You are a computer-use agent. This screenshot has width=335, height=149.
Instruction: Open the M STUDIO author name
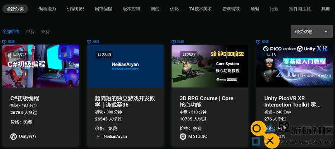[x=198, y=136]
